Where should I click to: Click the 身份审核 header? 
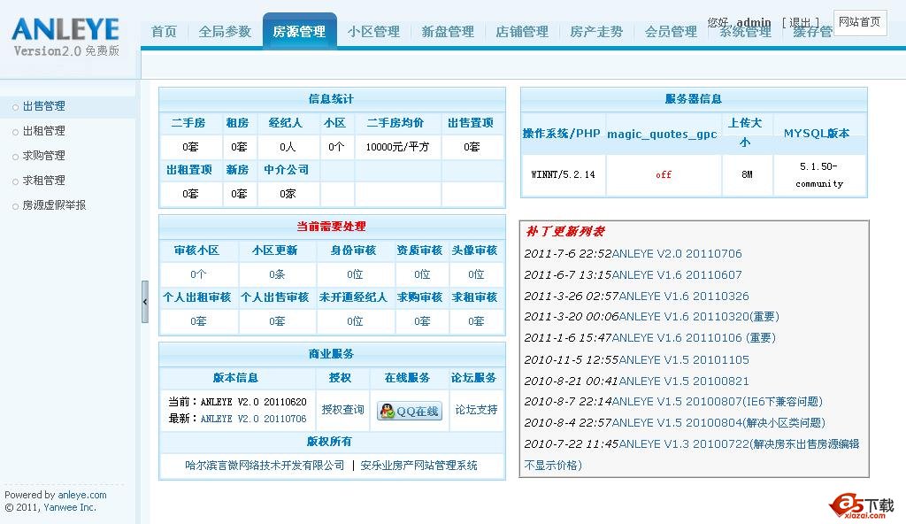[353, 250]
